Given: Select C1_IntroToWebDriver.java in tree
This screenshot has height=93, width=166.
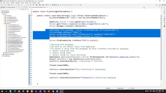Looking at the screenshot, I should 13,25.
